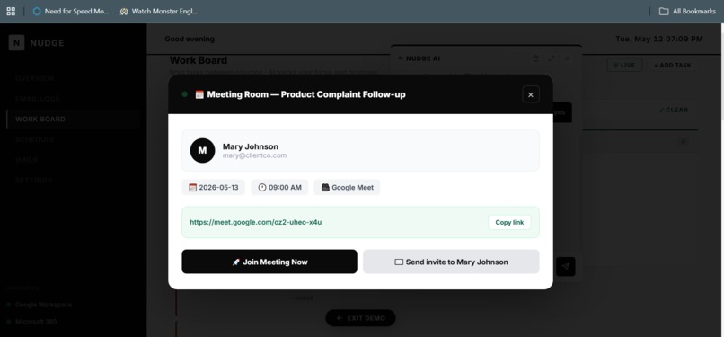Open the All Bookmarks folder
The image size is (724, 337).
(687, 11)
